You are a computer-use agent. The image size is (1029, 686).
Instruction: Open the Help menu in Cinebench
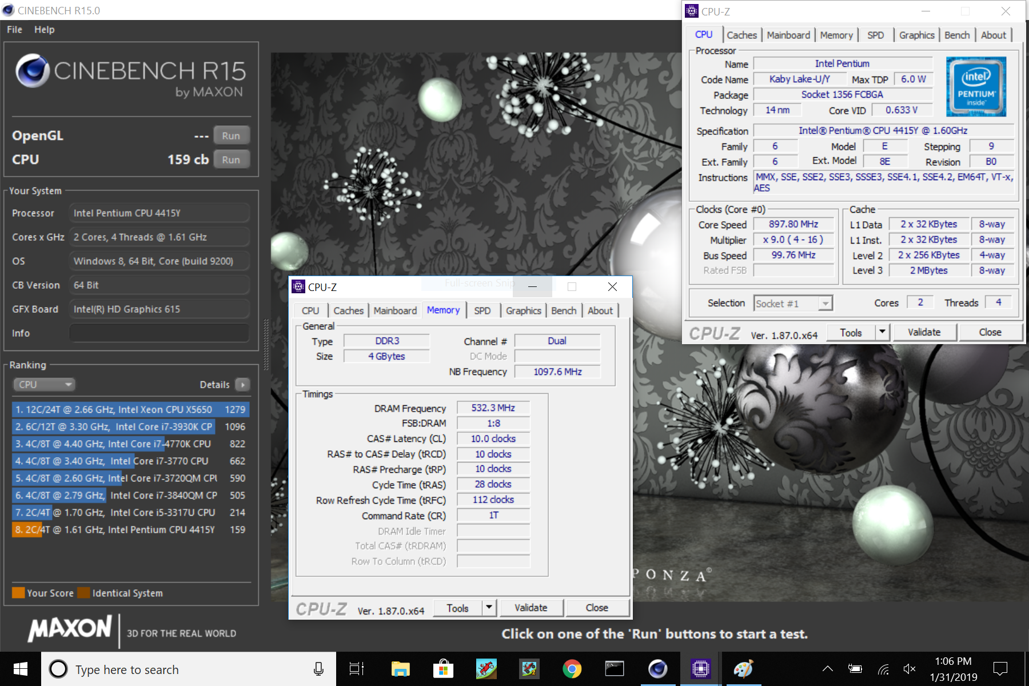(44, 30)
